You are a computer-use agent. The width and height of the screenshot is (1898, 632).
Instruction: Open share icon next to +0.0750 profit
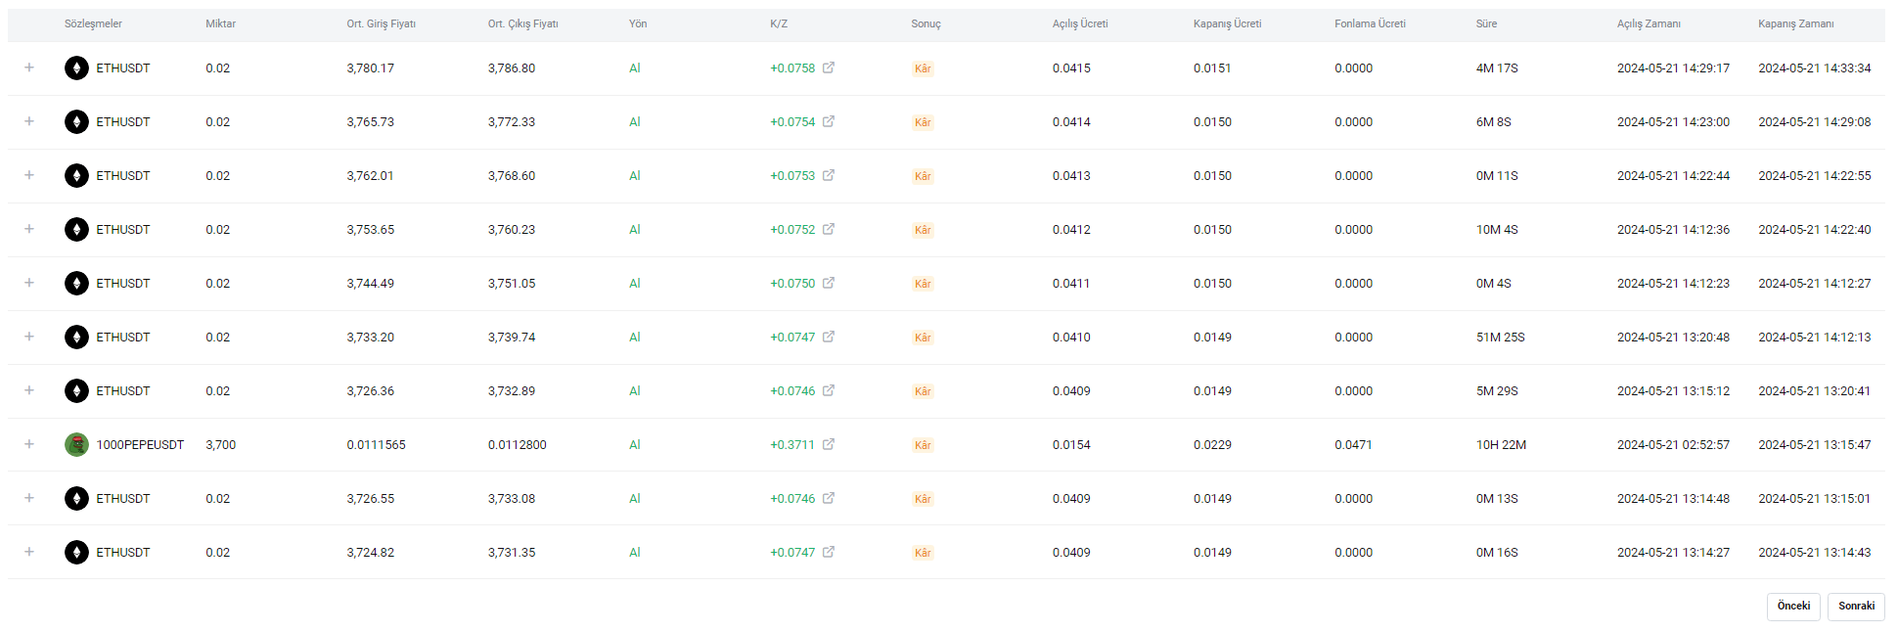point(829,283)
